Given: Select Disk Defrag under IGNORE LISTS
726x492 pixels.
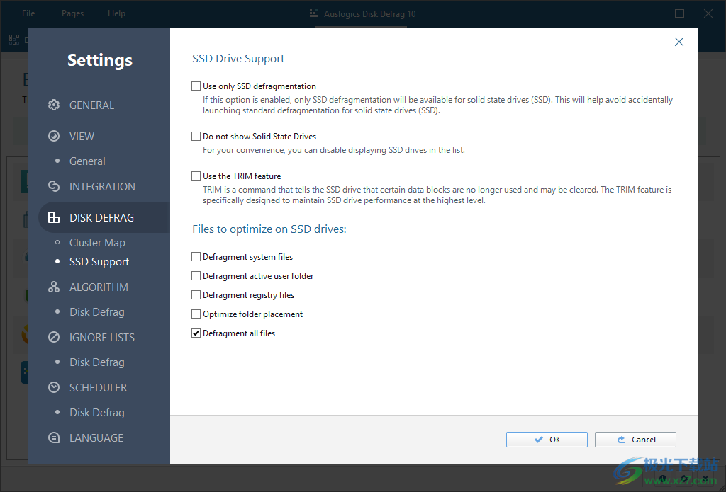Looking at the screenshot, I should tap(96, 362).
